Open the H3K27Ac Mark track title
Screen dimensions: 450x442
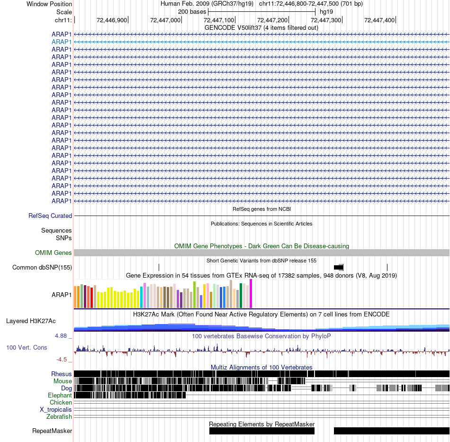pyautogui.click(x=261, y=314)
